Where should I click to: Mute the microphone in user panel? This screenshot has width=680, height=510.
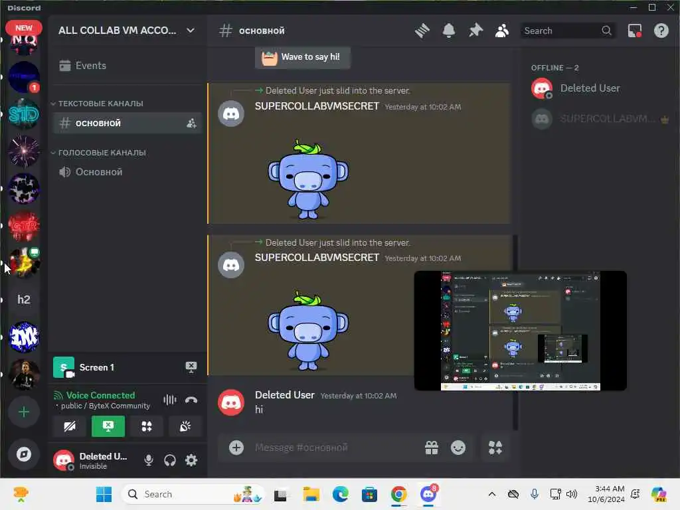[149, 460]
